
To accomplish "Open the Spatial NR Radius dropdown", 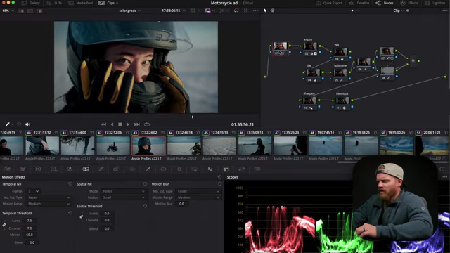I will click(x=123, y=197).
